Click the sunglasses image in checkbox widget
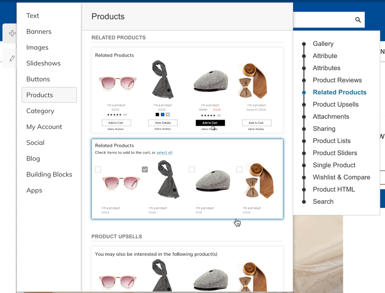The height and width of the screenshot is (293, 385). click(121, 183)
